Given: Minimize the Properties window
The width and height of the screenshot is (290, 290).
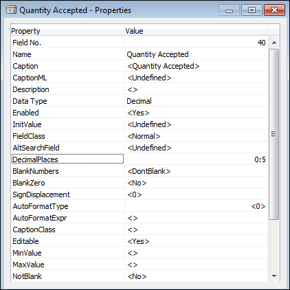Looking at the screenshot, I should pos(229,10).
